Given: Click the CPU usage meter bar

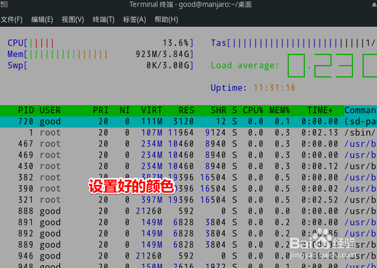Looking at the screenshot, I should coord(100,43).
